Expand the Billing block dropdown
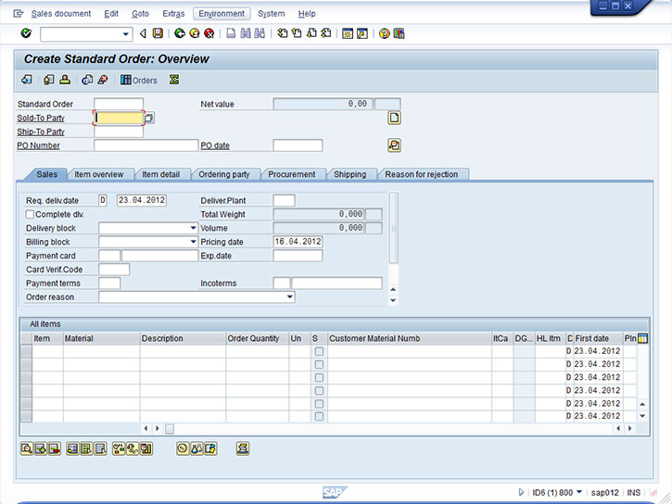 coord(194,242)
